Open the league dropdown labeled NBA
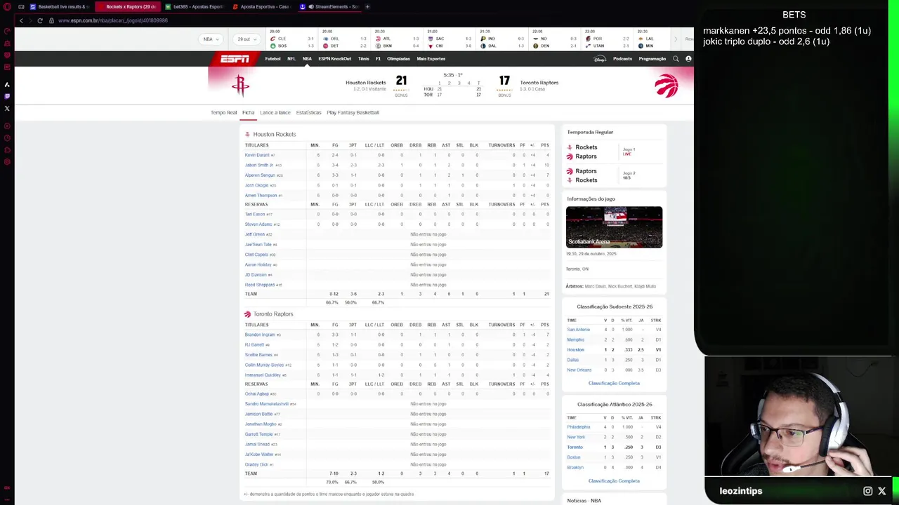The image size is (899, 505). coord(211,39)
